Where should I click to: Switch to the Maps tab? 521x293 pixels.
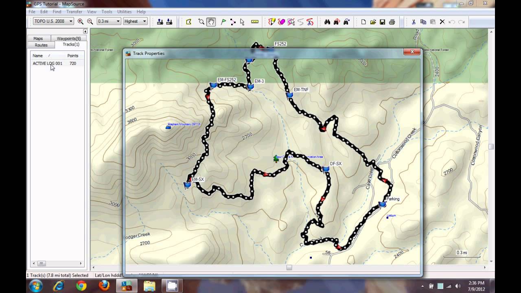[x=38, y=38]
